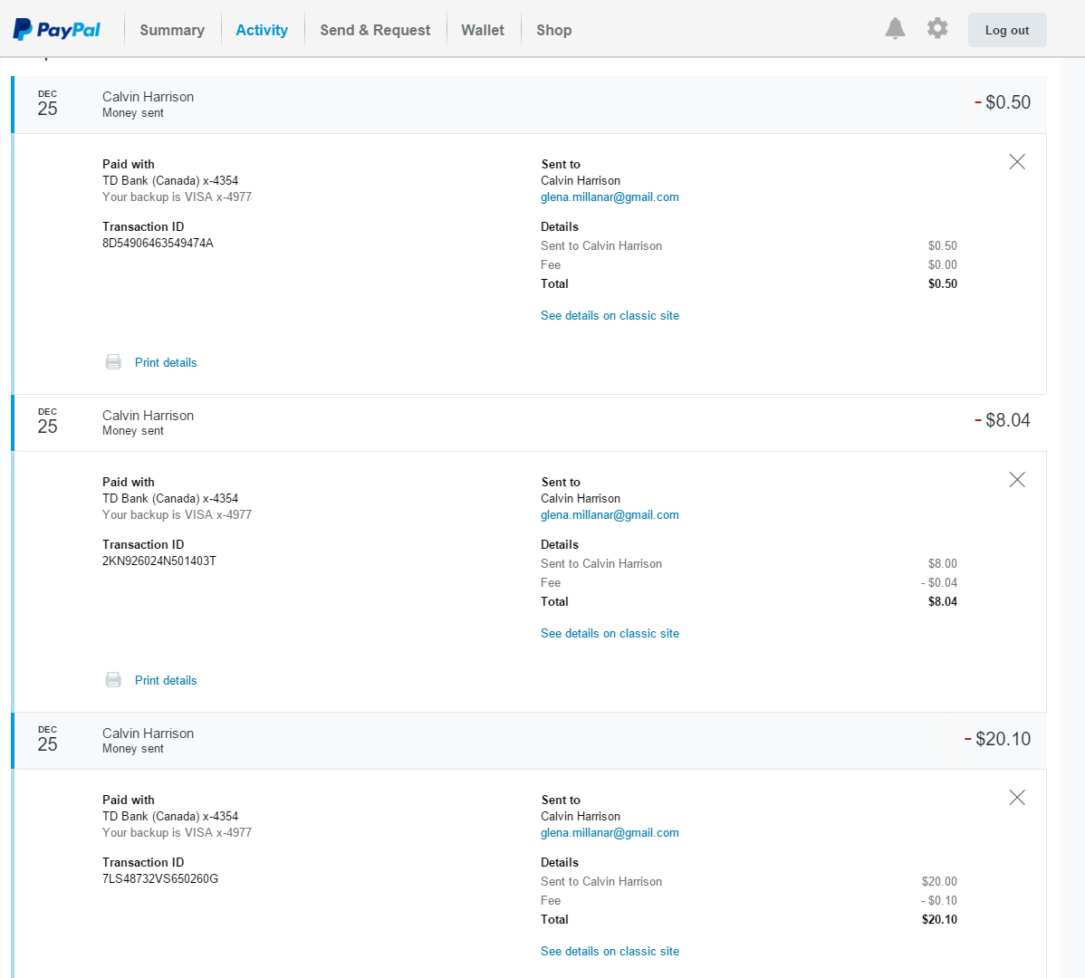The image size is (1085, 978).
Task: Click recipient email in $0.50 transaction
Action: point(610,197)
